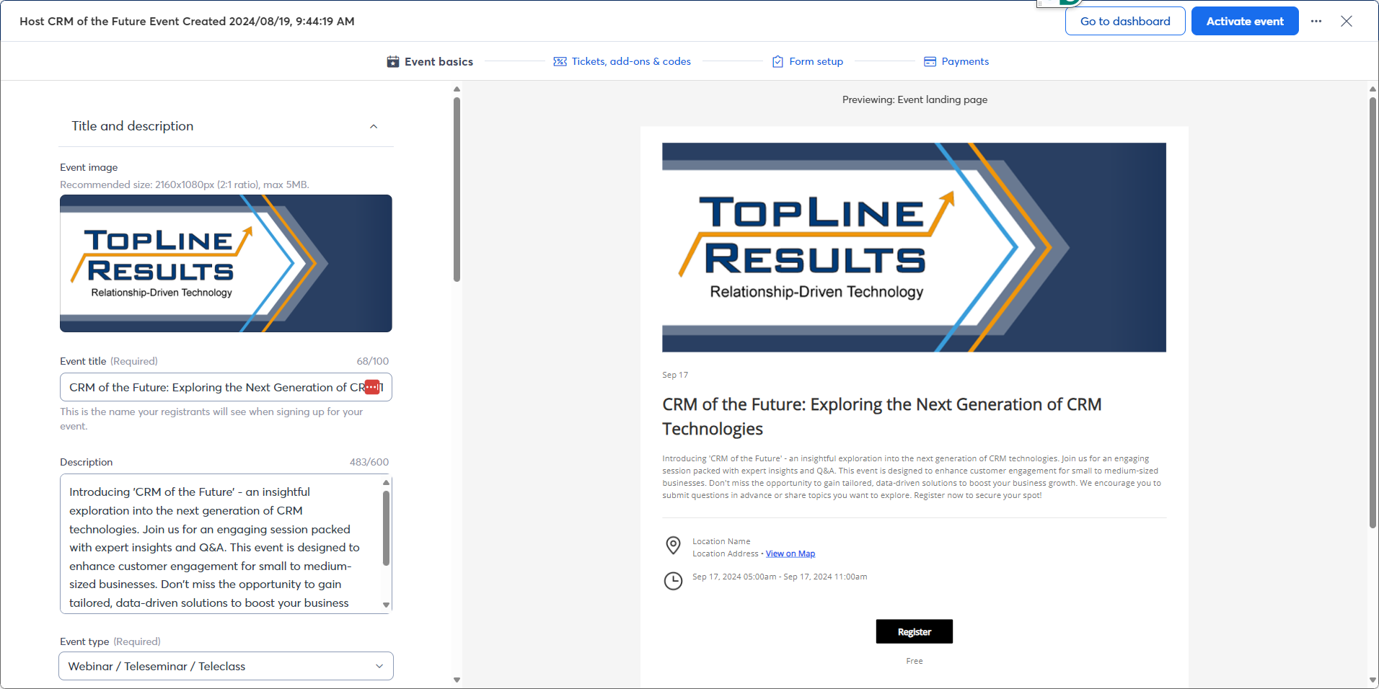Click the red ellipsis badge in title field
Image resolution: width=1379 pixels, height=689 pixels.
[x=372, y=387]
